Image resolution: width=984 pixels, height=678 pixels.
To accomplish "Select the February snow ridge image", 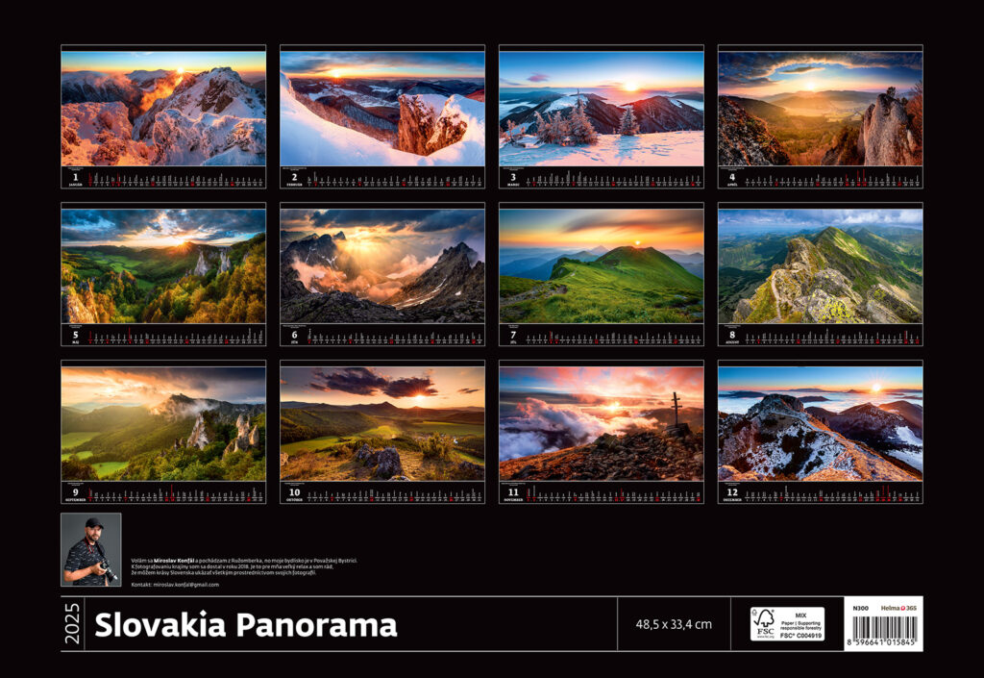I will [382, 108].
